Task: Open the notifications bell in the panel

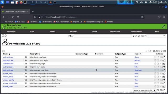Action: pyautogui.click(x=146, y=2)
